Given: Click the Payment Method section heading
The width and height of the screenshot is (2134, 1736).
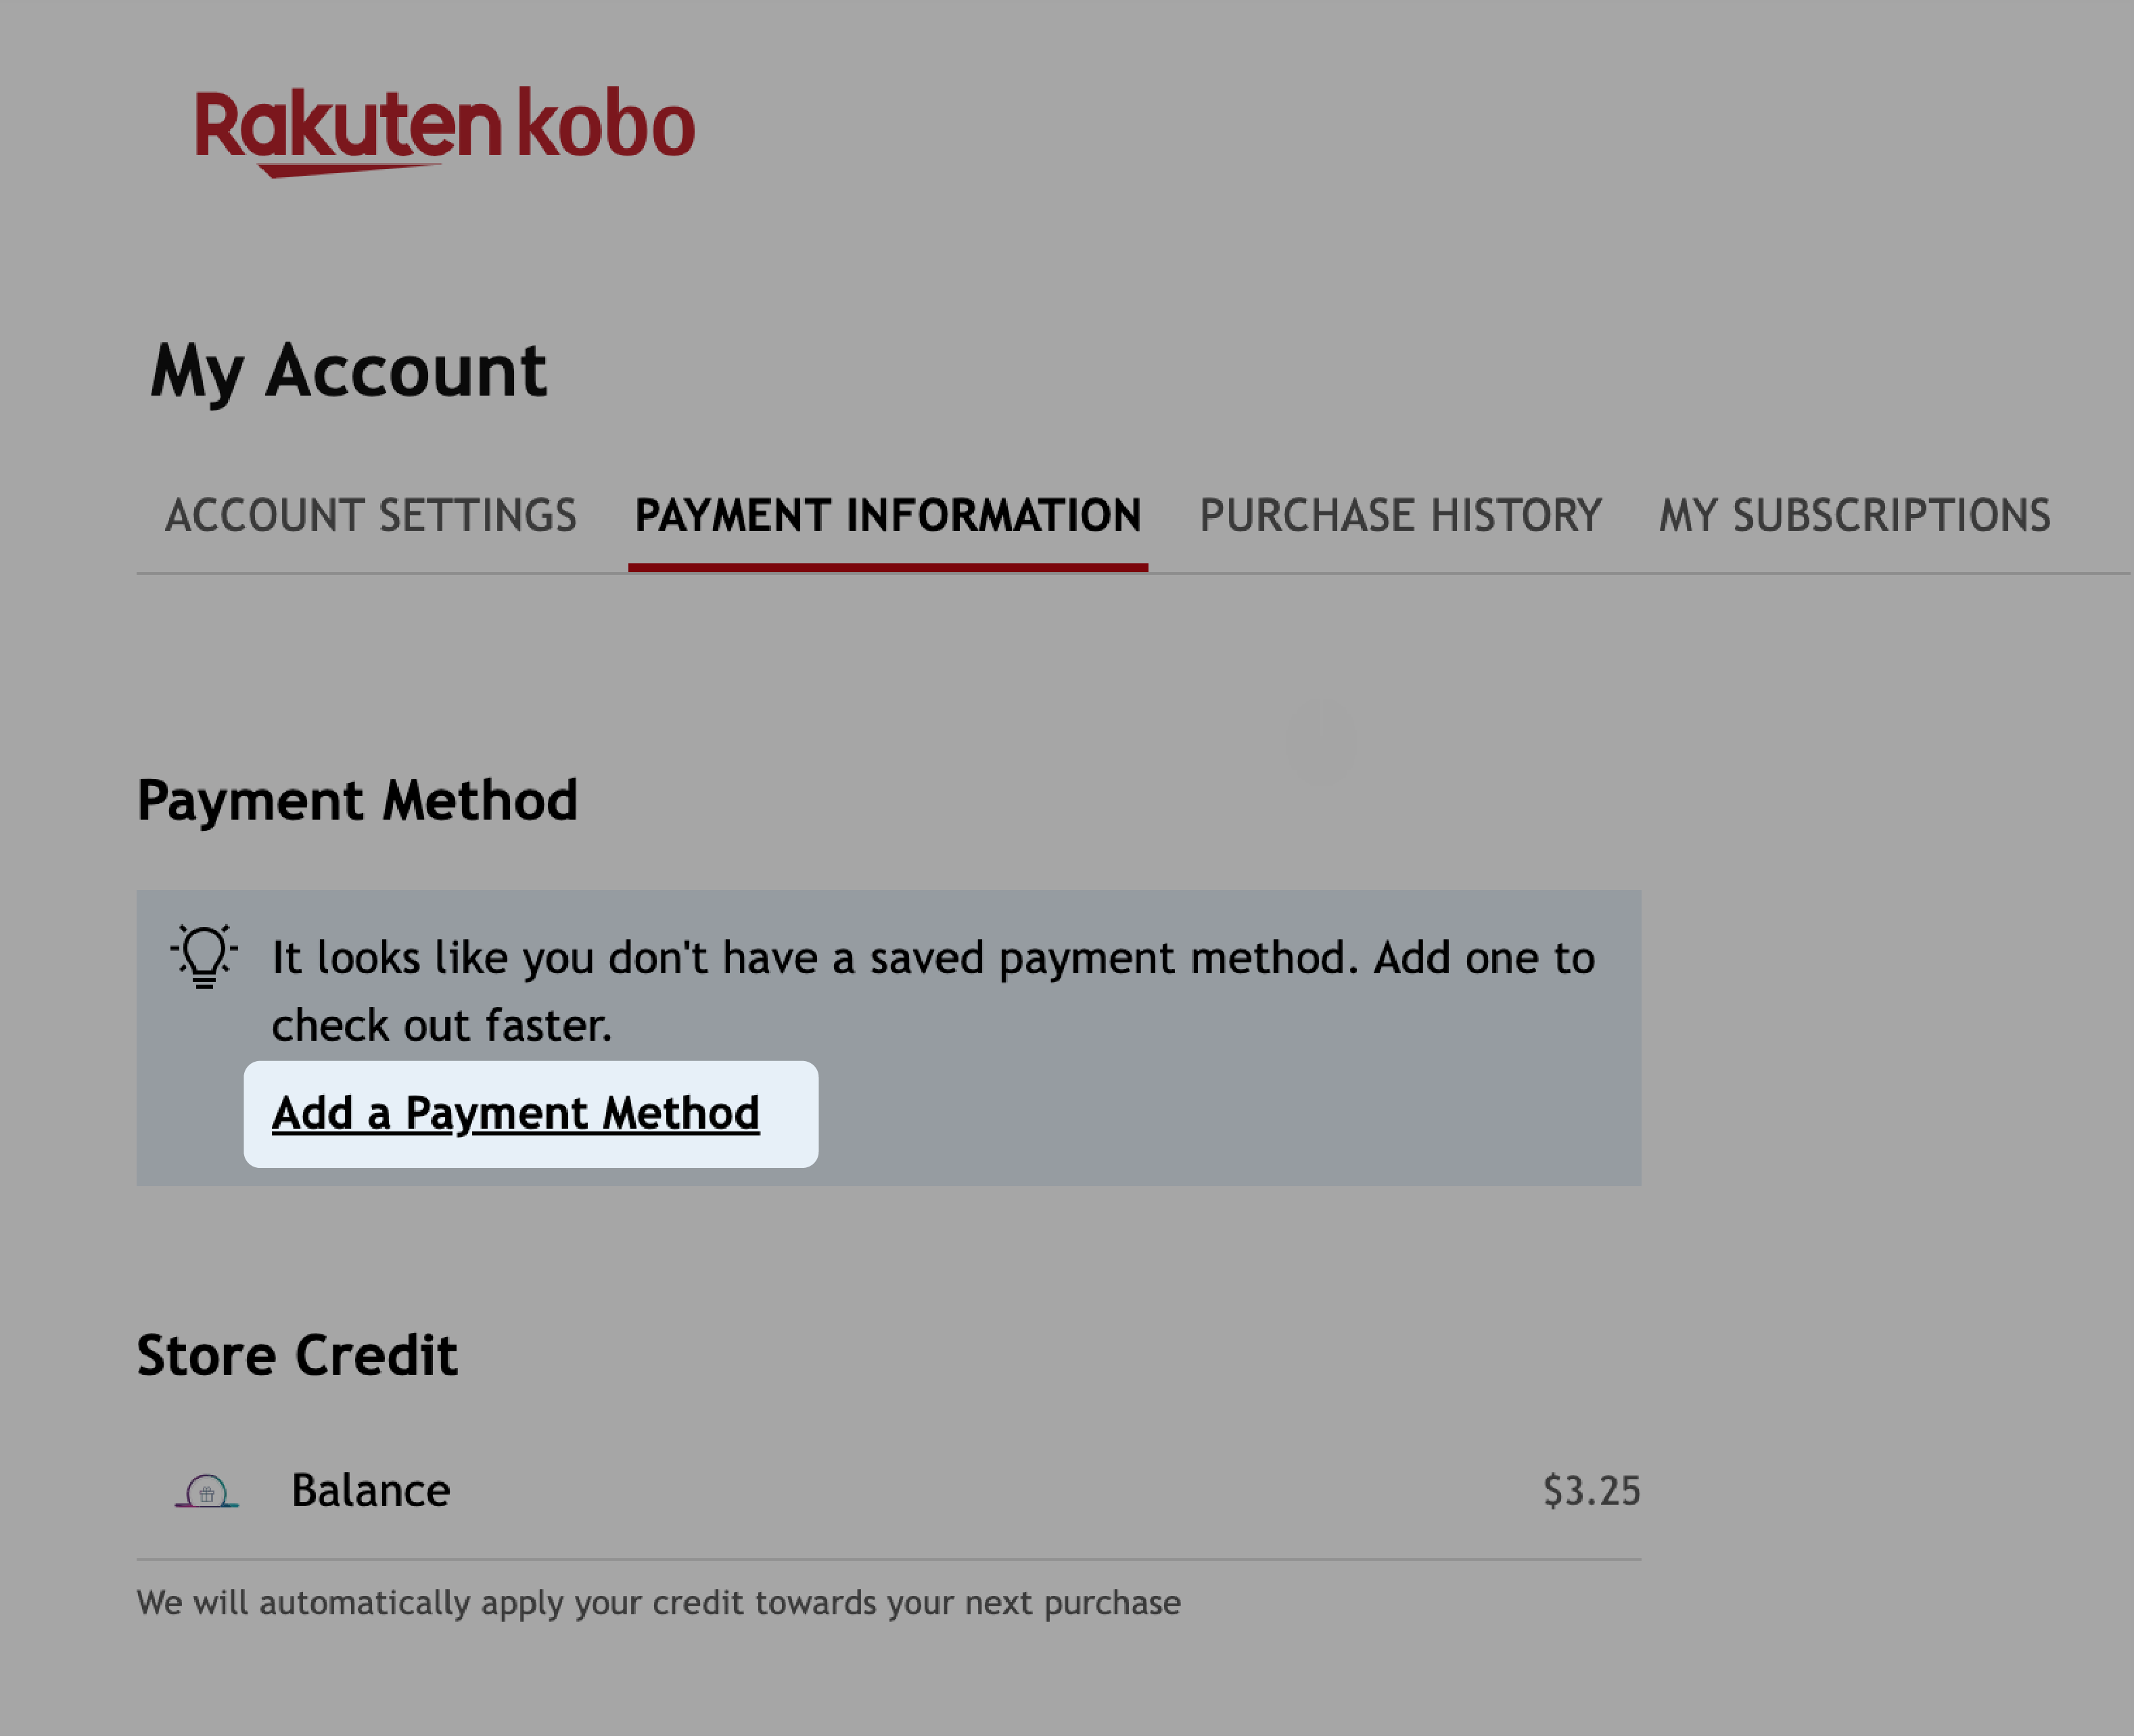Looking at the screenshot, I should [357, 800].
